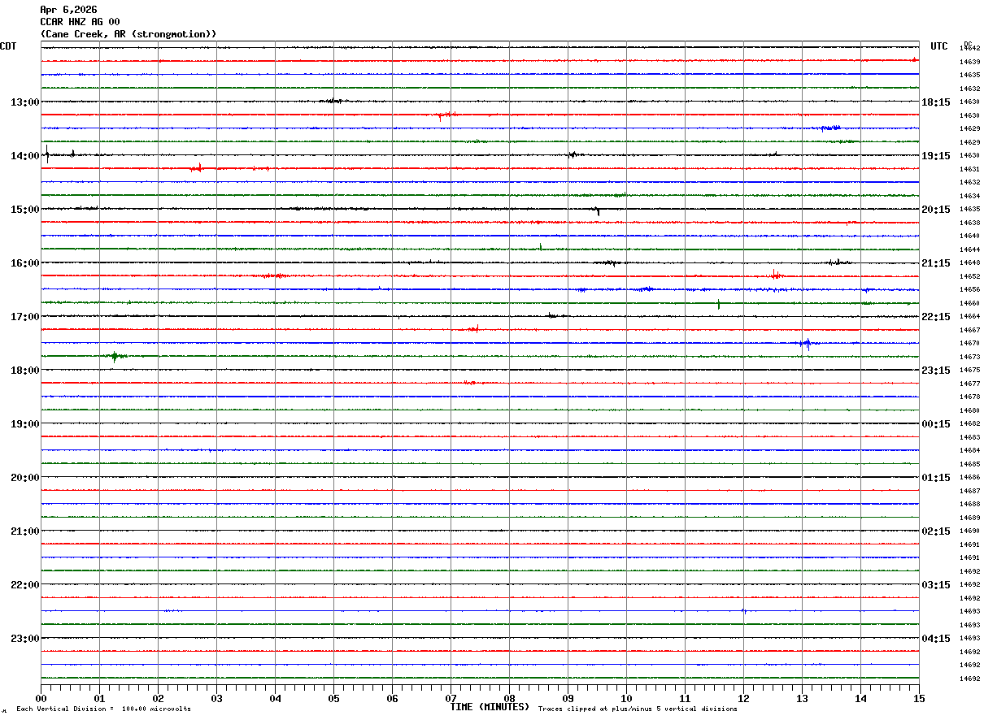Click minute tick label '05' on the axis

click(x=333, y=698)
